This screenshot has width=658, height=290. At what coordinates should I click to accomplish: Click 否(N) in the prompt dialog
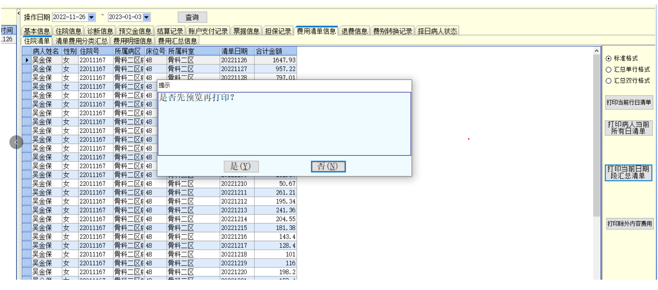pyautogui.click(x=328, y=166)
